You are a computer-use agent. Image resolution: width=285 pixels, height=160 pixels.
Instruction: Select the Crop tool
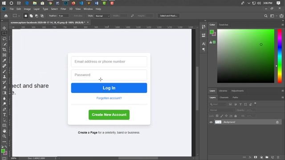(x=4, y=49)
